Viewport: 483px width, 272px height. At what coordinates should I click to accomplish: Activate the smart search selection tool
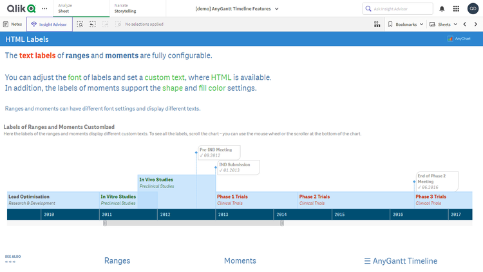coord(80,24)
